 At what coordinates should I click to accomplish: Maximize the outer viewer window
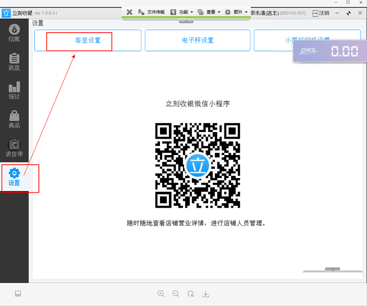(348, 3)
